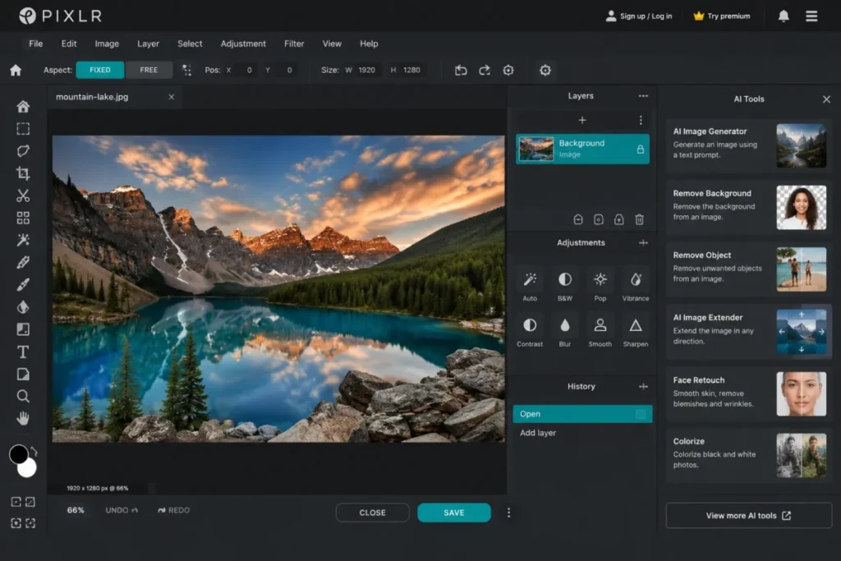
Task: Click the width size field 1920
Action: click(367, 71)
